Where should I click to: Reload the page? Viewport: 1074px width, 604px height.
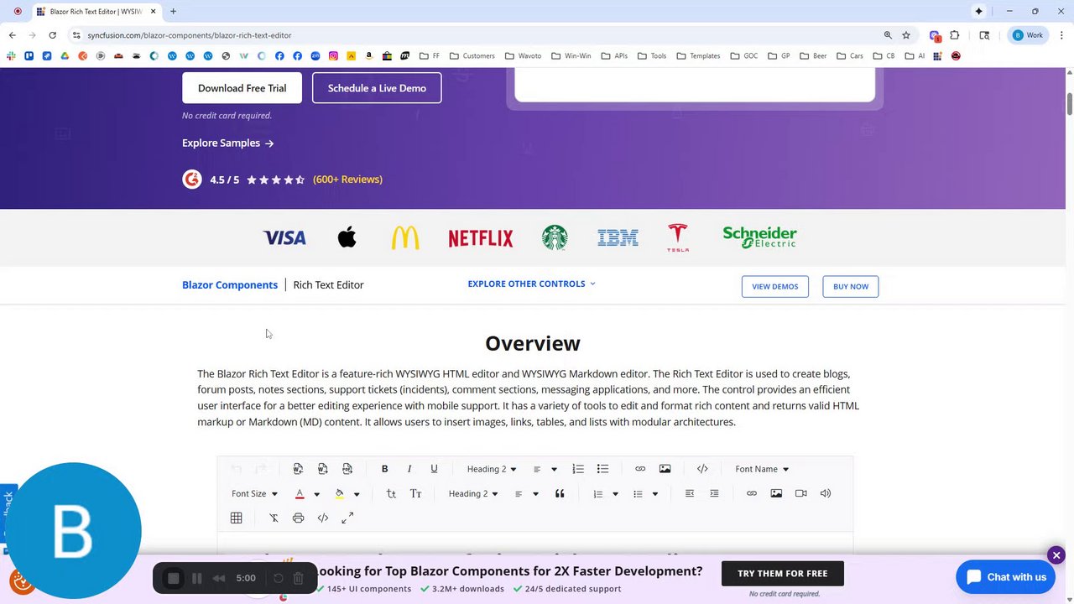52,35
